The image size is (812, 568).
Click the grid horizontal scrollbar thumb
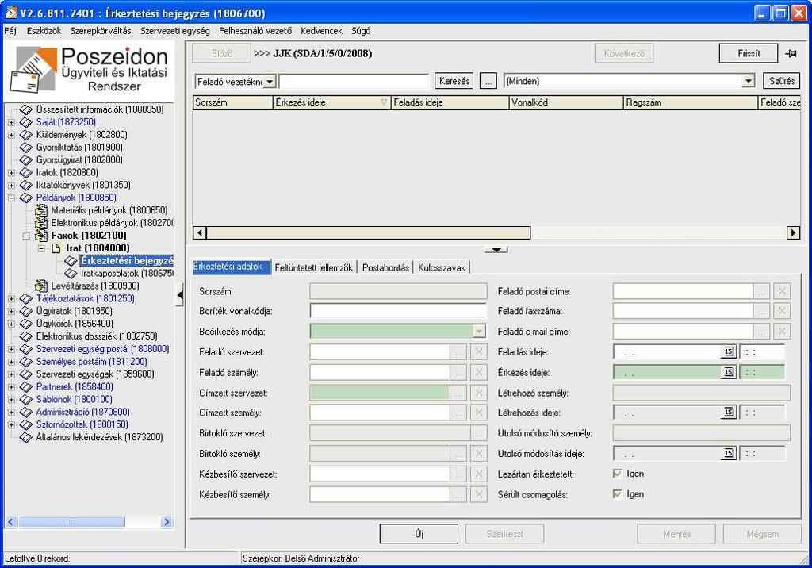pos(368,232)
